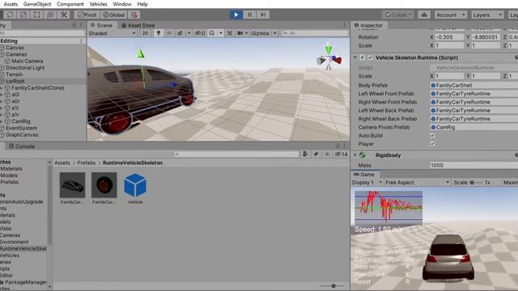Open Display 1 dropdown in Game view
The image size is (518, 291).
367,183
